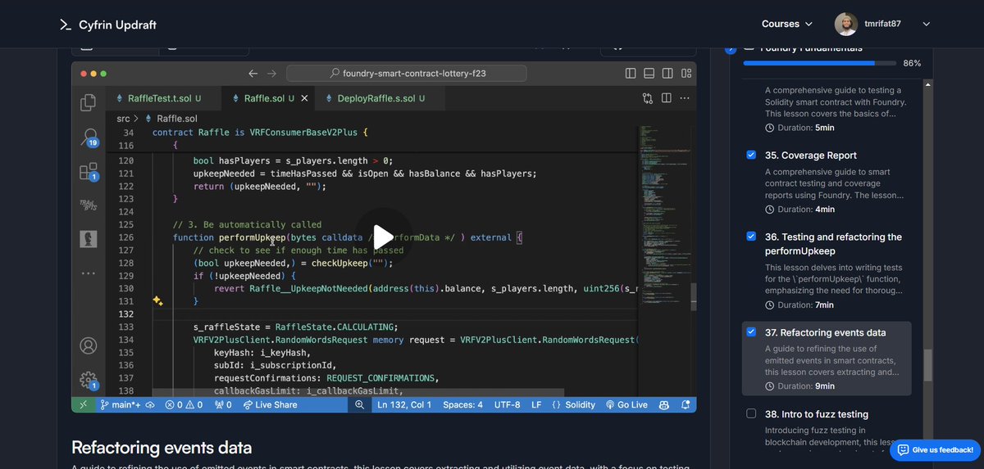Click the Copilot status bar icon
Image resolution: width=984 pixels, height=469 pixels.
pyautogui.click(x=663, y=404)
